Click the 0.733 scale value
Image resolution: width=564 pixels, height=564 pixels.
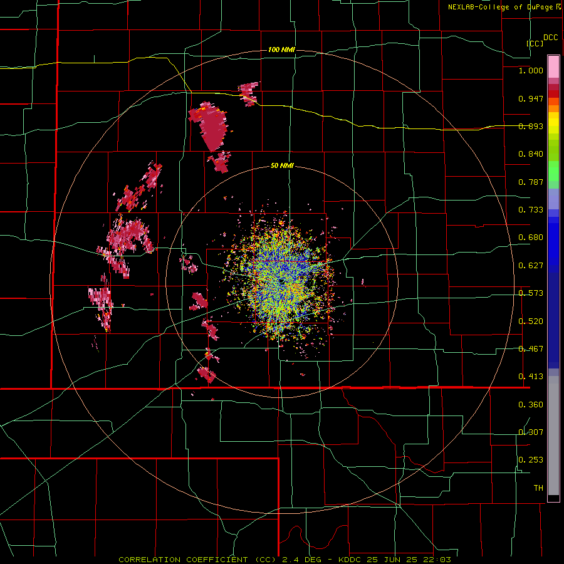(x=531, y=210)
